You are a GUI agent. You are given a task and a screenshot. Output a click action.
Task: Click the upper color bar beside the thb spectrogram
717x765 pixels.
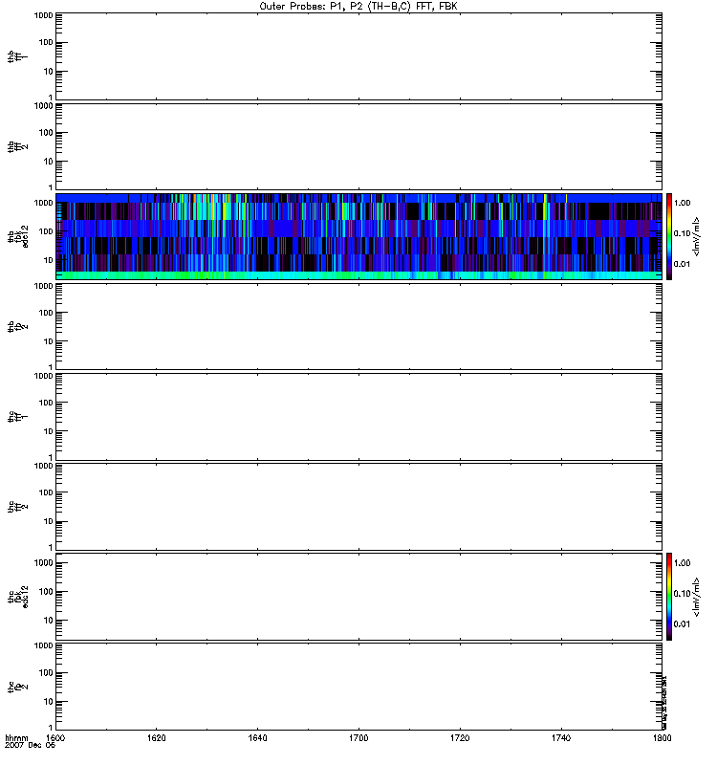coord(670,236)
